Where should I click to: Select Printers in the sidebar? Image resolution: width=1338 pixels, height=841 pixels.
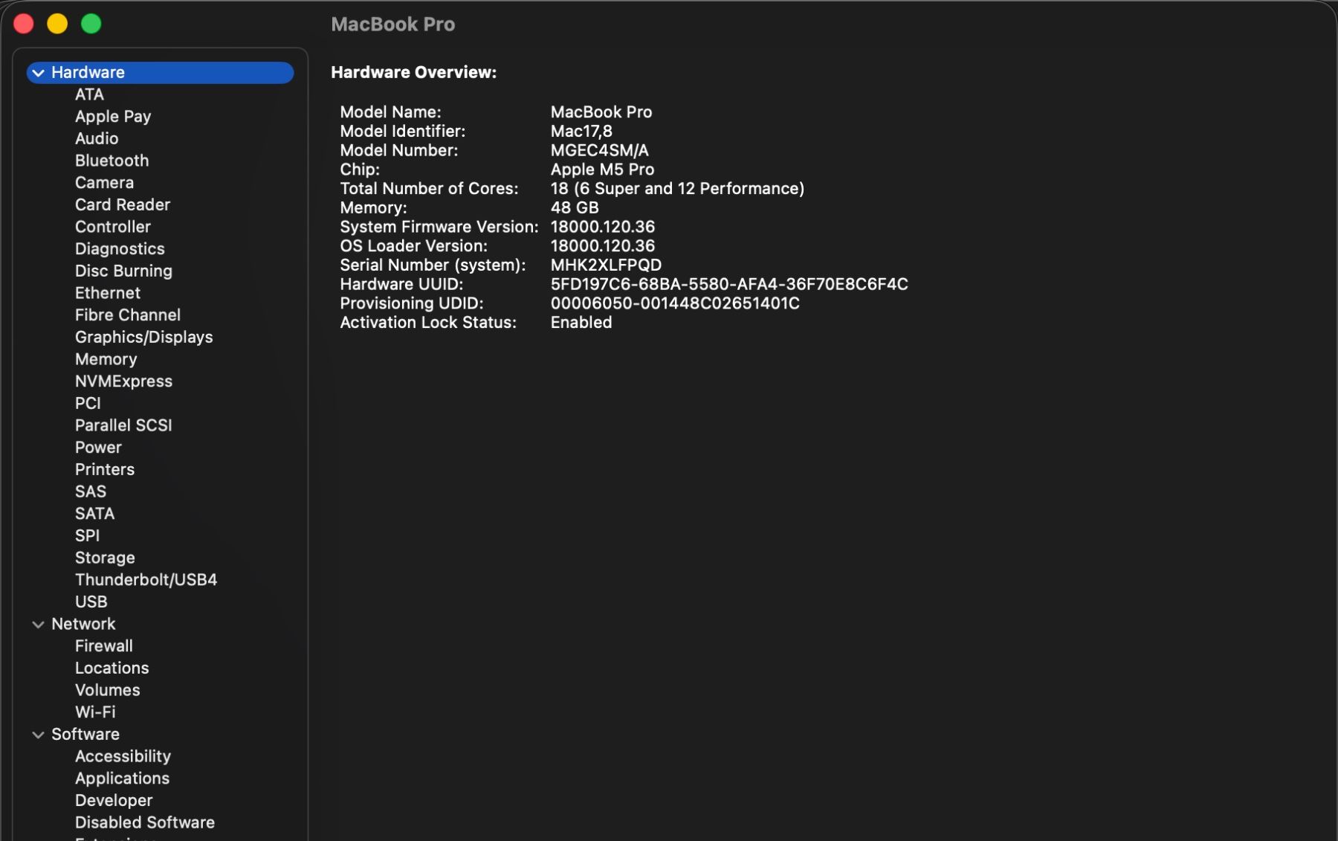click(105, 470)
